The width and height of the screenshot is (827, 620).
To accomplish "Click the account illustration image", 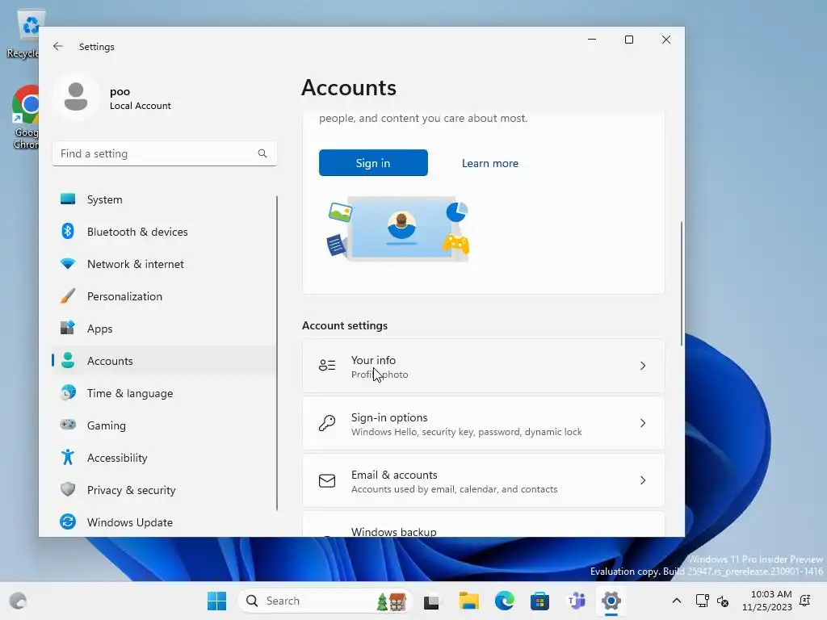I will coord(398,230).
